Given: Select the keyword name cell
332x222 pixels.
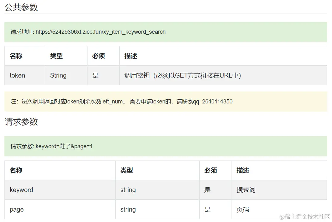Looking at the screenshot, I should (60, 190).
